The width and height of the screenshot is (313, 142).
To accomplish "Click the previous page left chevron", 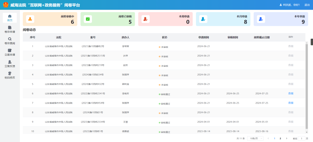I will (x=268, y=138).
